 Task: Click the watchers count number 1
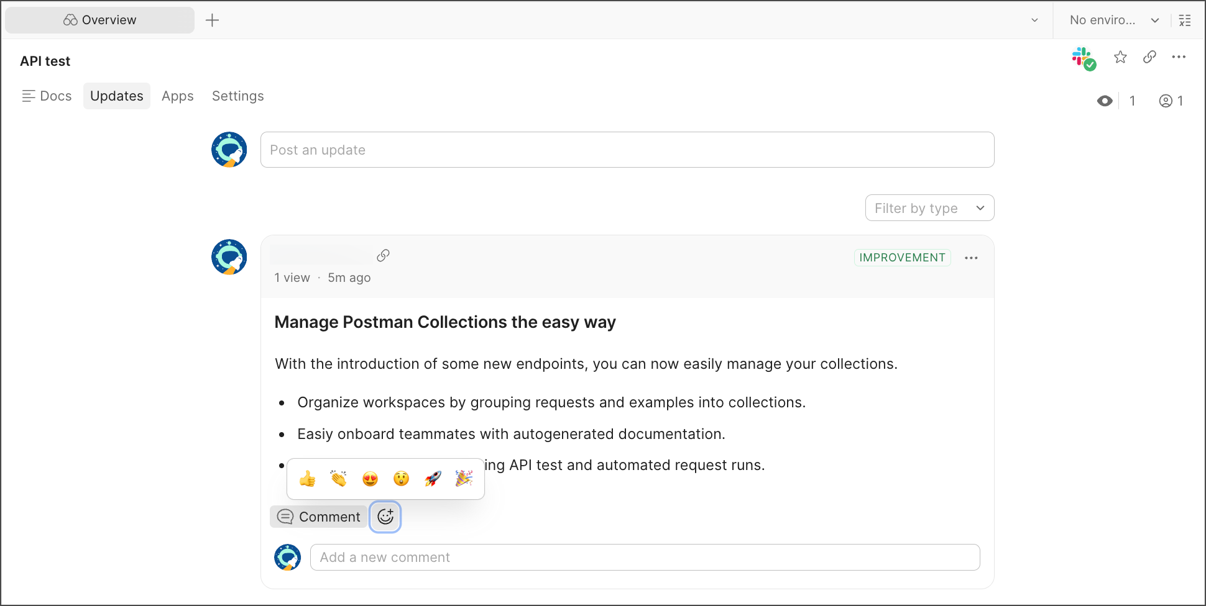tap(1132, 101)
